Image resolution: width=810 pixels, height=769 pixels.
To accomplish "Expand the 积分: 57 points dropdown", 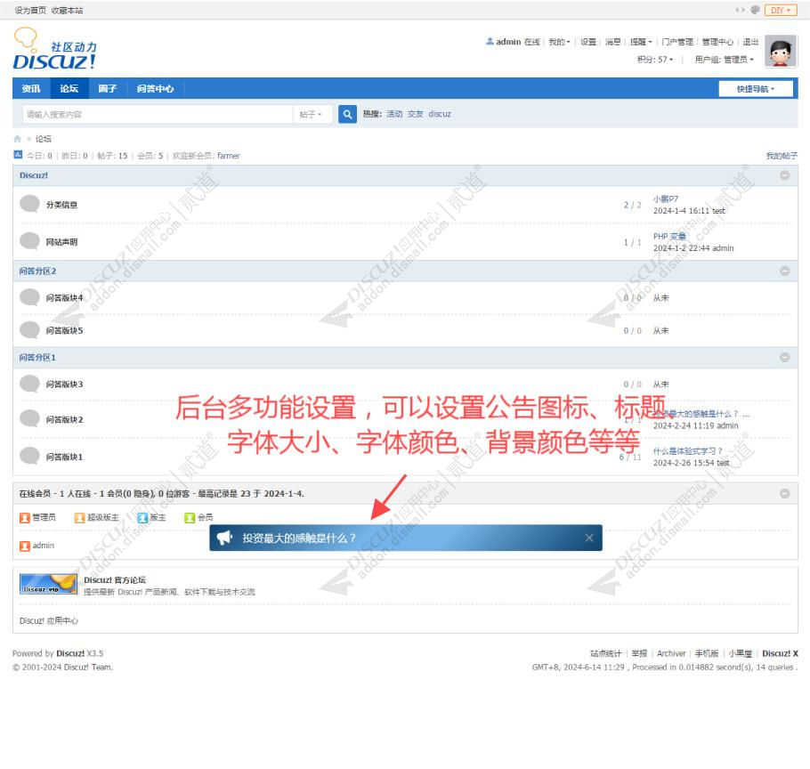I will (655, 60).
